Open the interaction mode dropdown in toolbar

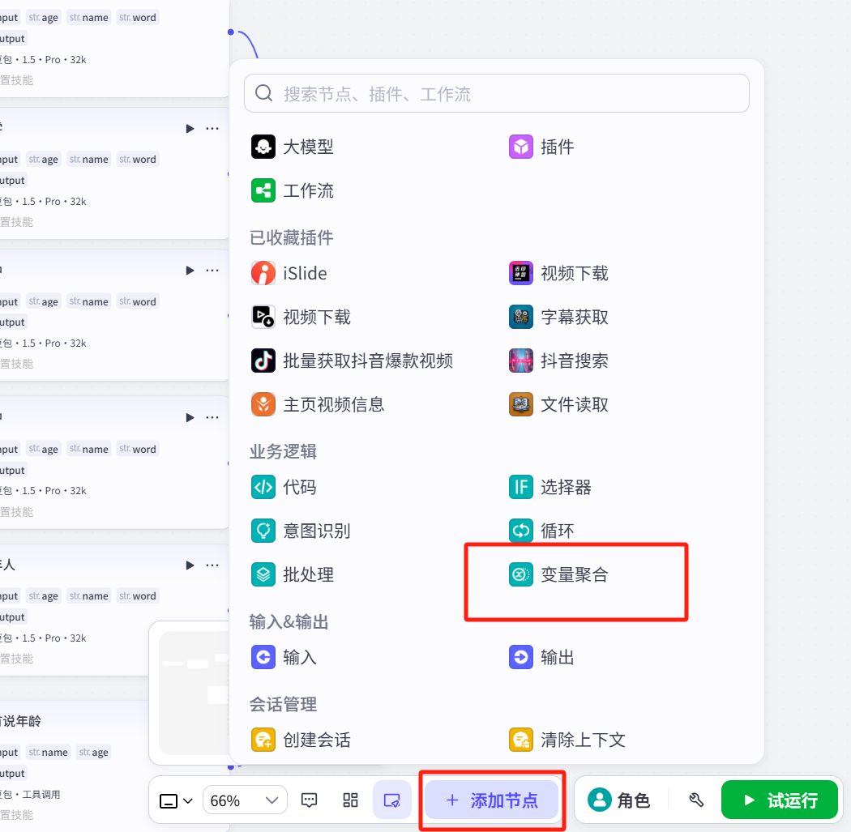point(176,800)
